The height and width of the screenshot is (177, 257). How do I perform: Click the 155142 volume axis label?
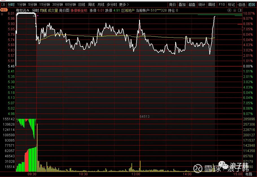point(9,119)
